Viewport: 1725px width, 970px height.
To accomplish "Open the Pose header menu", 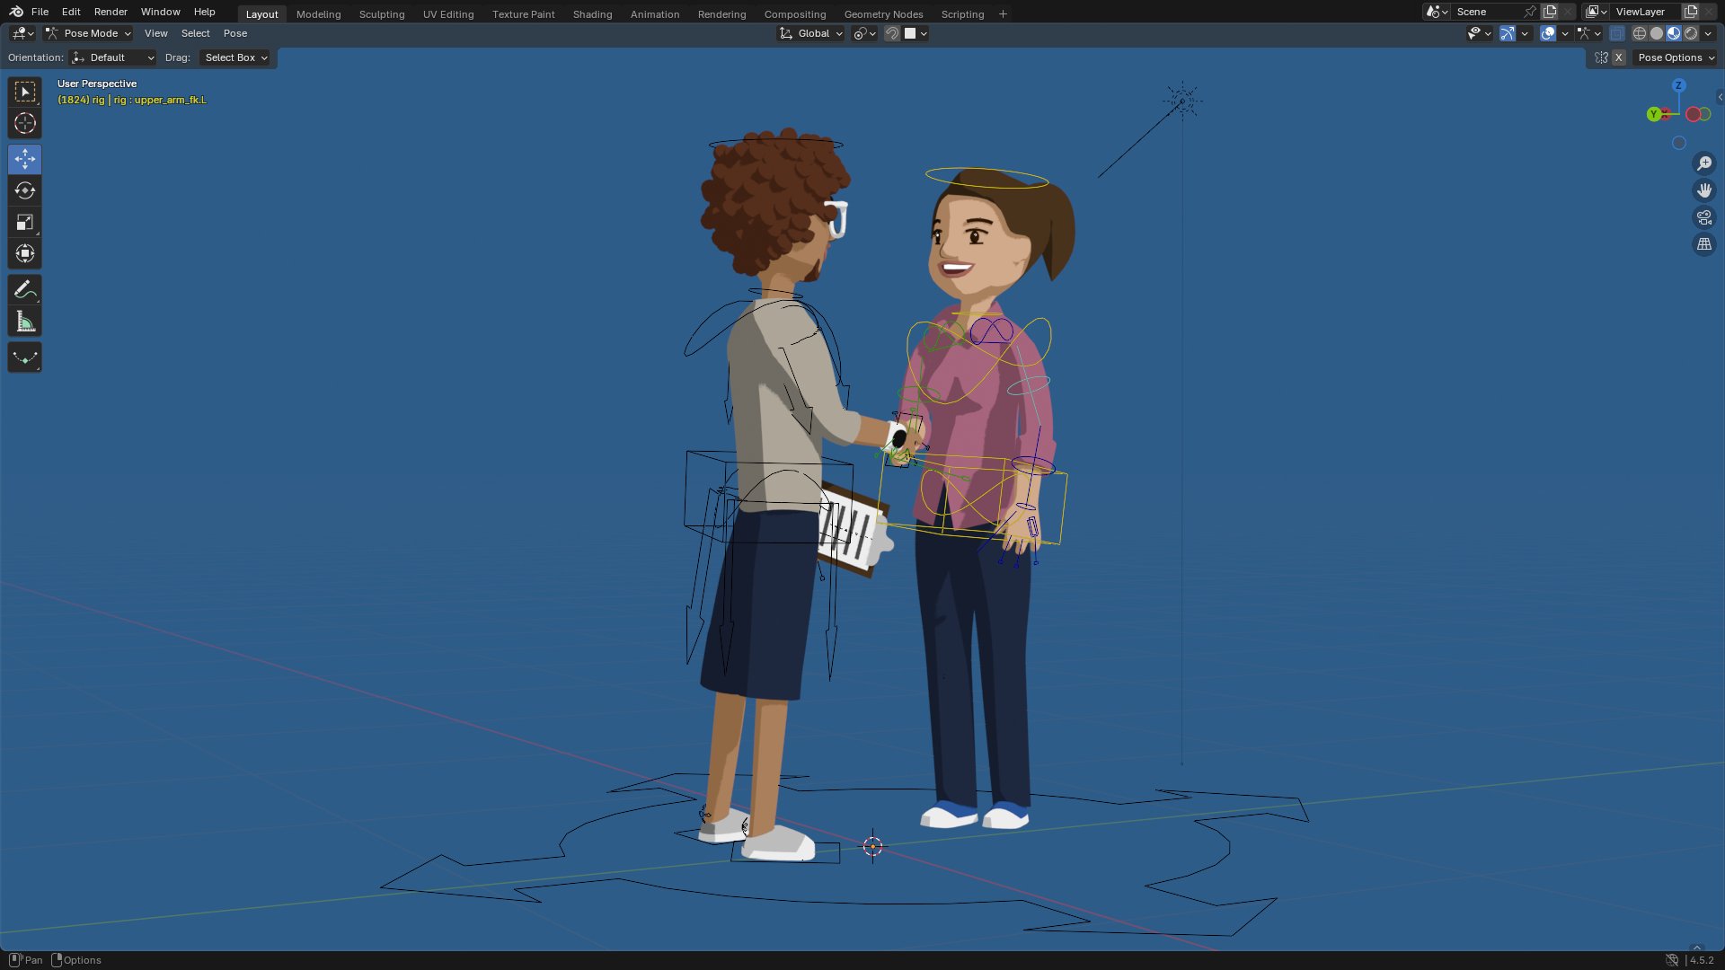I will tap(234, 33).
